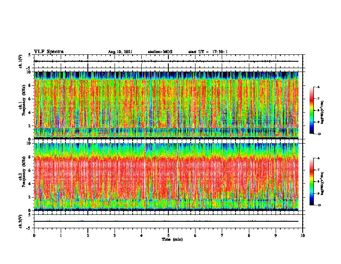Click the '-10' label on ch.1 color scale

tap(318, 134)
